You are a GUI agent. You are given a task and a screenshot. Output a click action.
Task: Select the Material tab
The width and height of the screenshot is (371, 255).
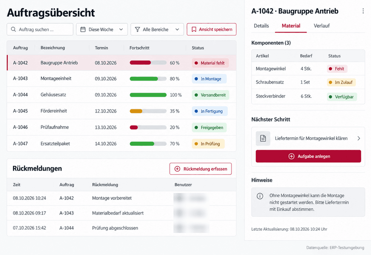291,26
